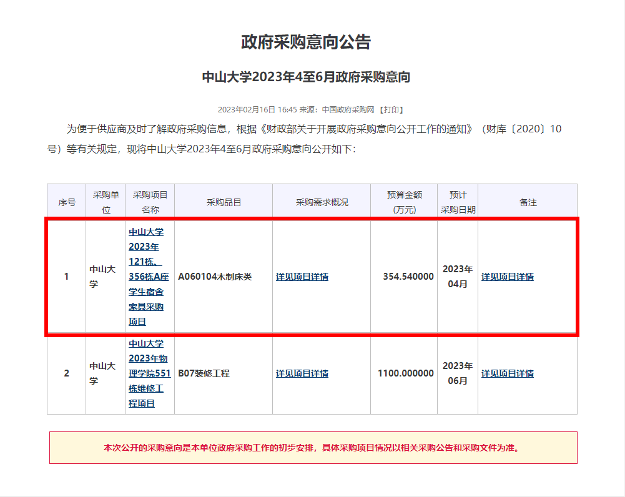Viewport: 625px width, 497px height.
Task: Click the 备注 column header
Action: [x=528, y=202]
